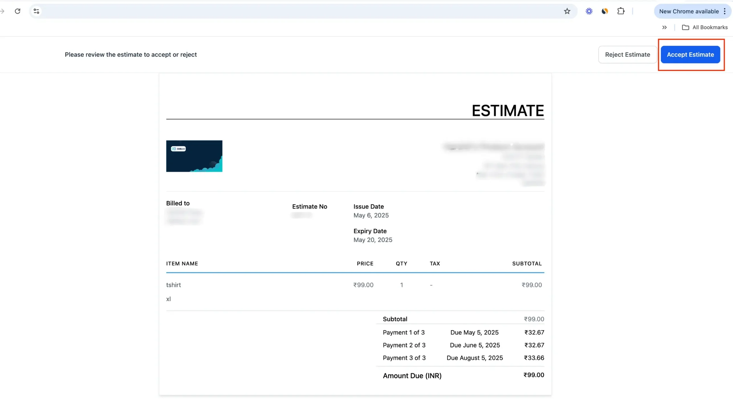733x406 pixels.
Task: Click 'Amount Due (INR)' label
Action: click(x=412, y=376)
